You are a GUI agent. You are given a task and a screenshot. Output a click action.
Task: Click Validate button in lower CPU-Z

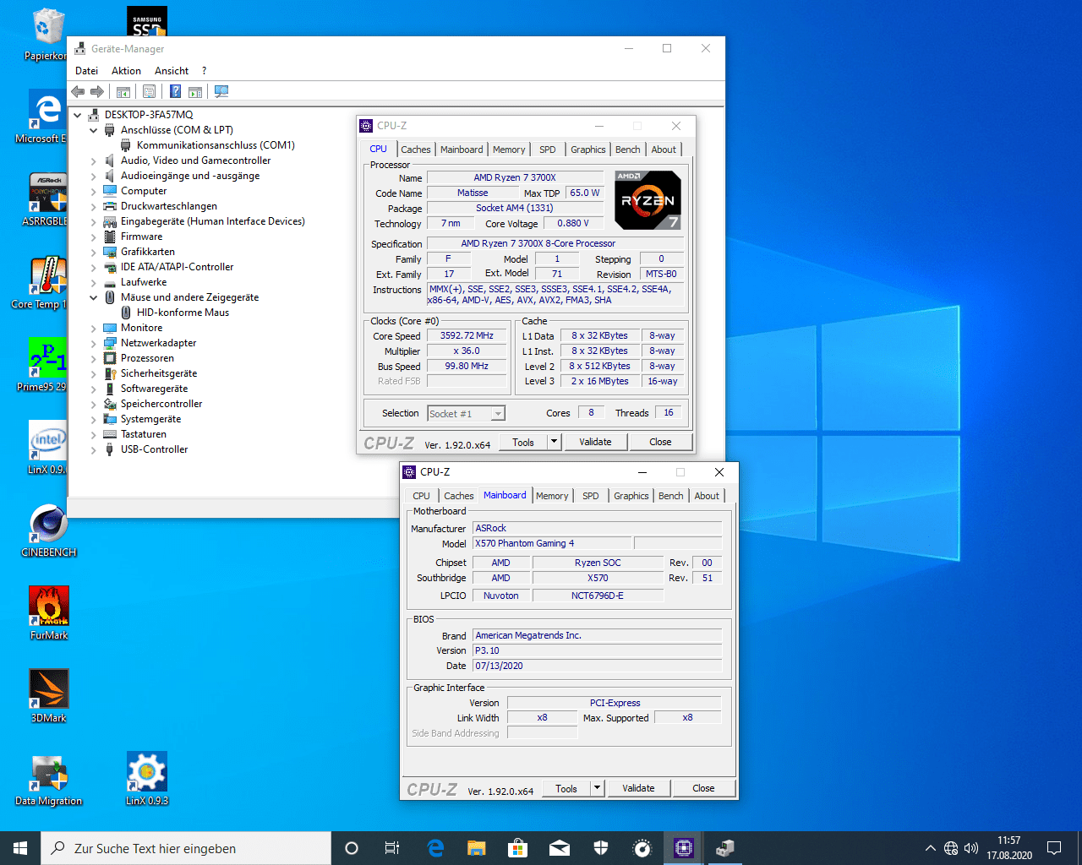click(638, 788)
